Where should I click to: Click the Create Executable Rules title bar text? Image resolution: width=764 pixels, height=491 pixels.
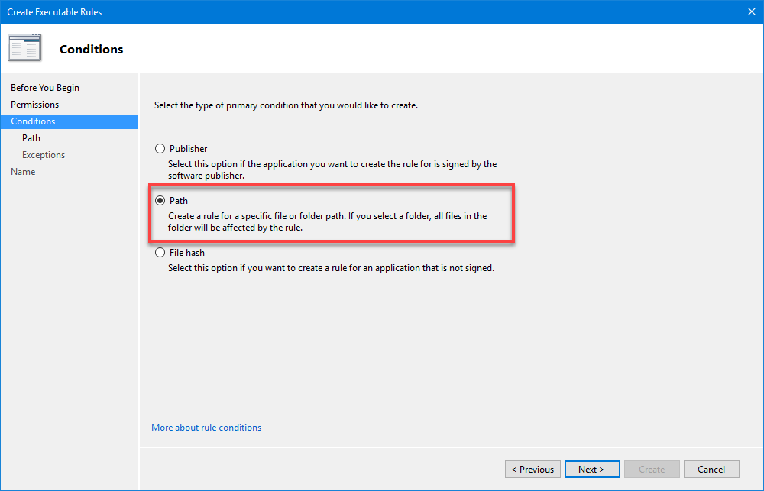click(54, 12)
